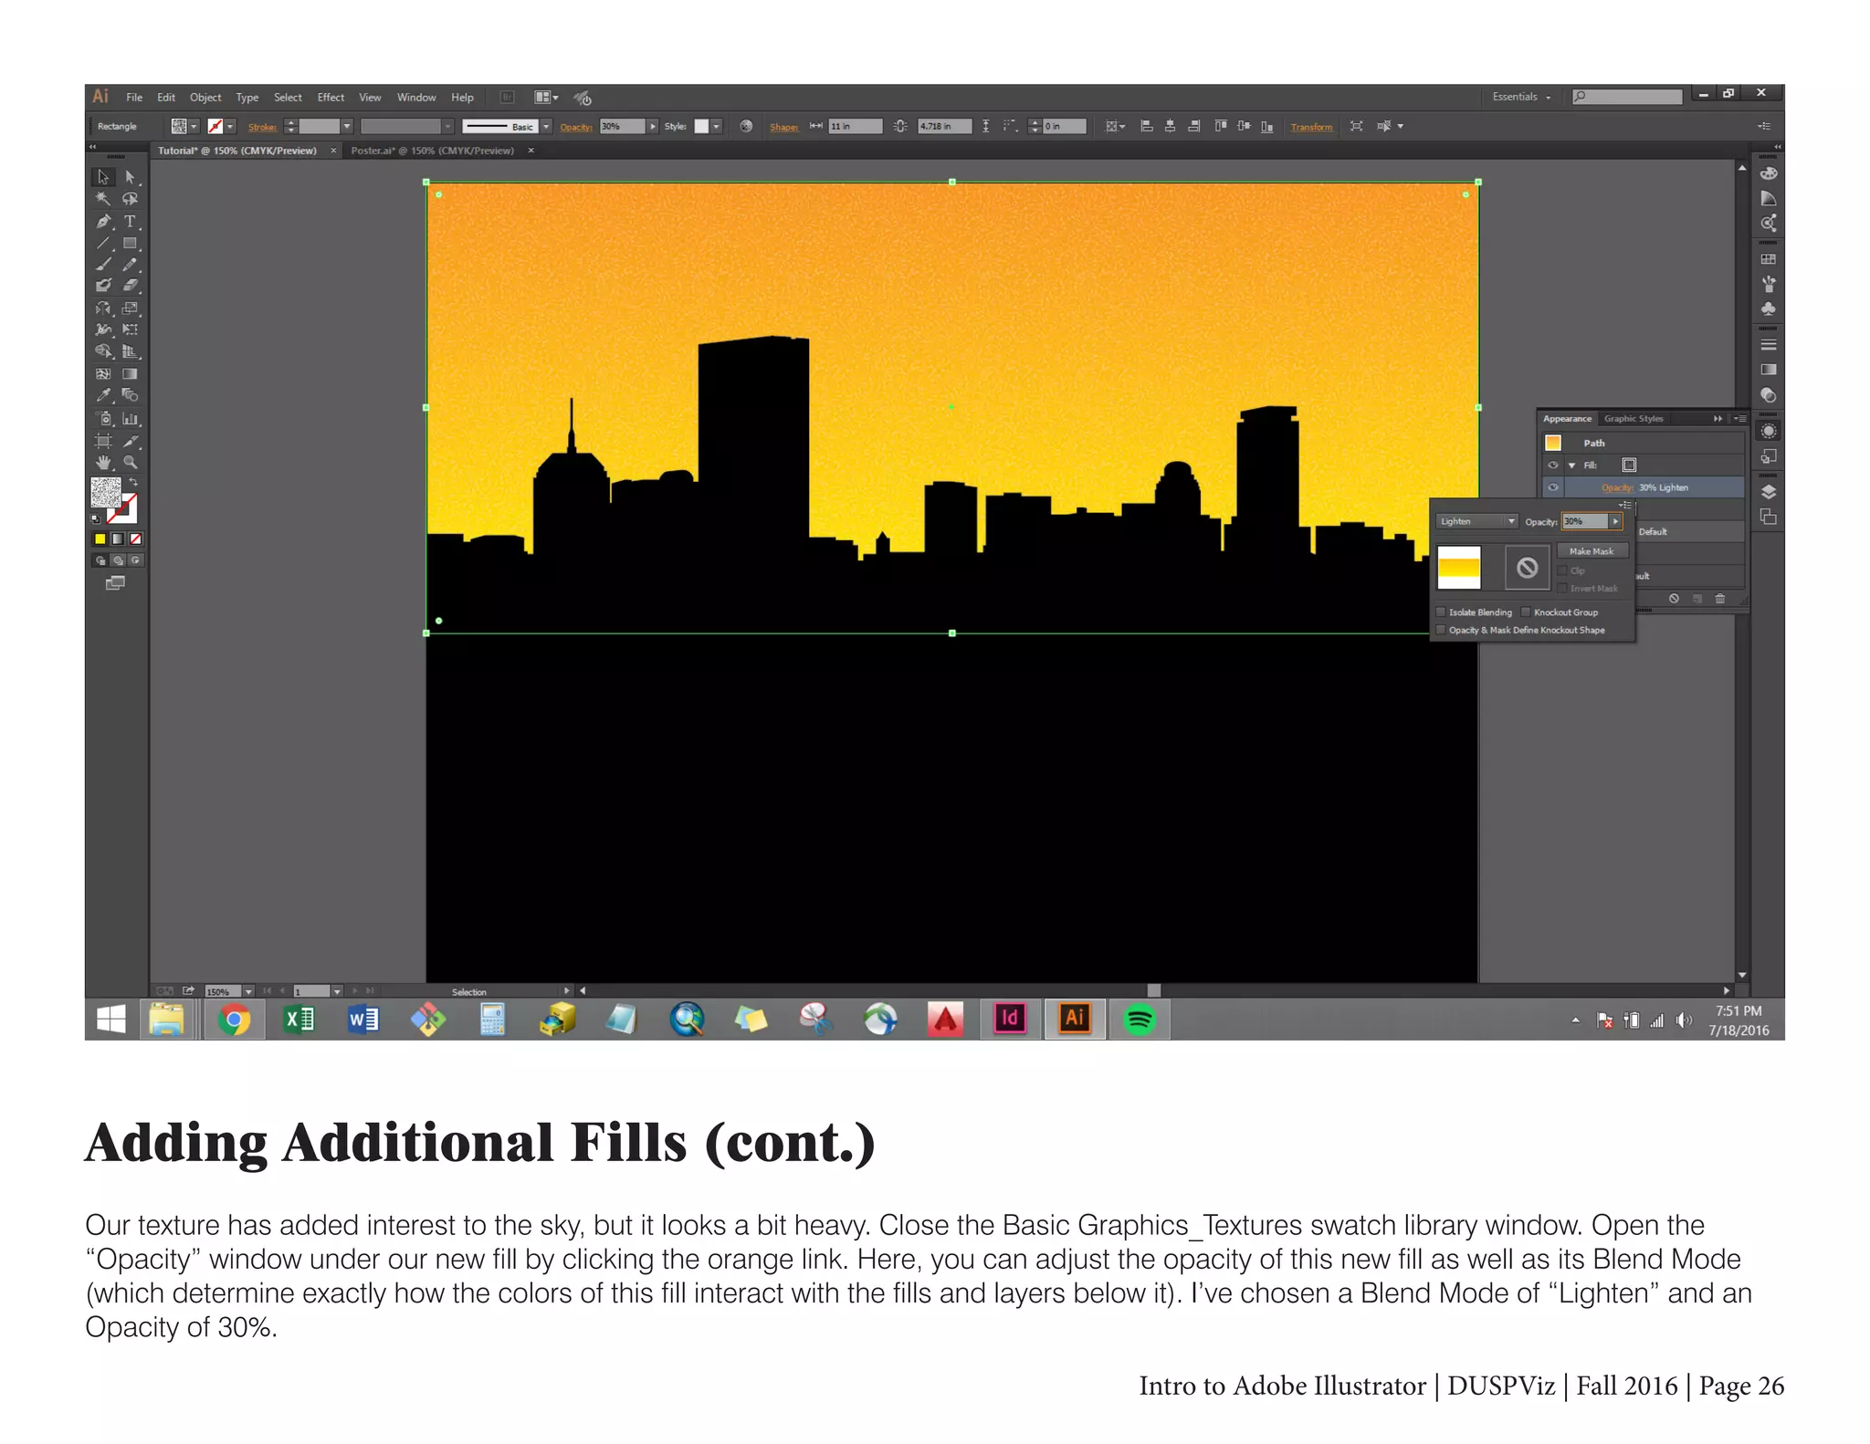Select the Magic Wand tool
Viewport: 1870px width, 1444px height.
[x=103, y=199]
